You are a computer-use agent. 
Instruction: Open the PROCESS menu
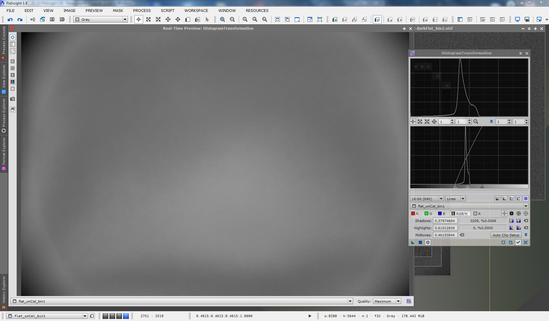click(x=142, y=10)
